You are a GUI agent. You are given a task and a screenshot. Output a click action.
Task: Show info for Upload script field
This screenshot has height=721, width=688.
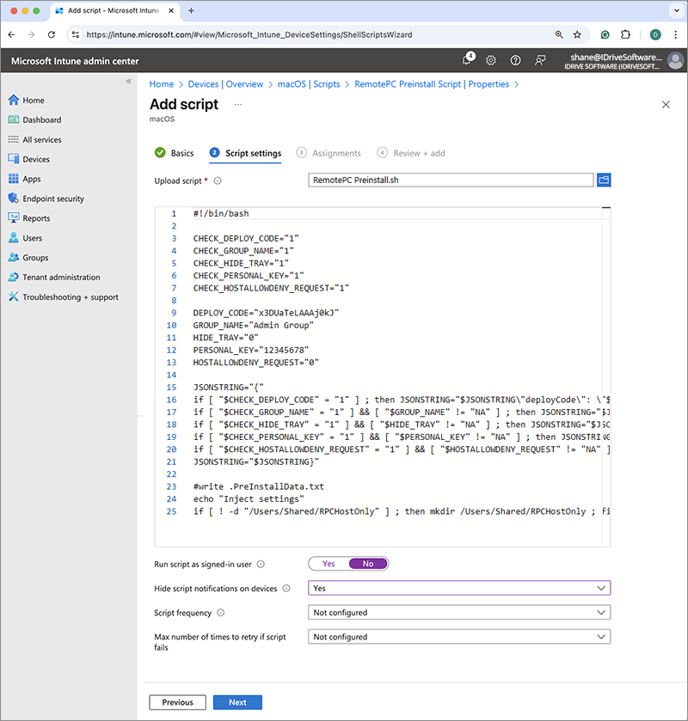[218, 180]
